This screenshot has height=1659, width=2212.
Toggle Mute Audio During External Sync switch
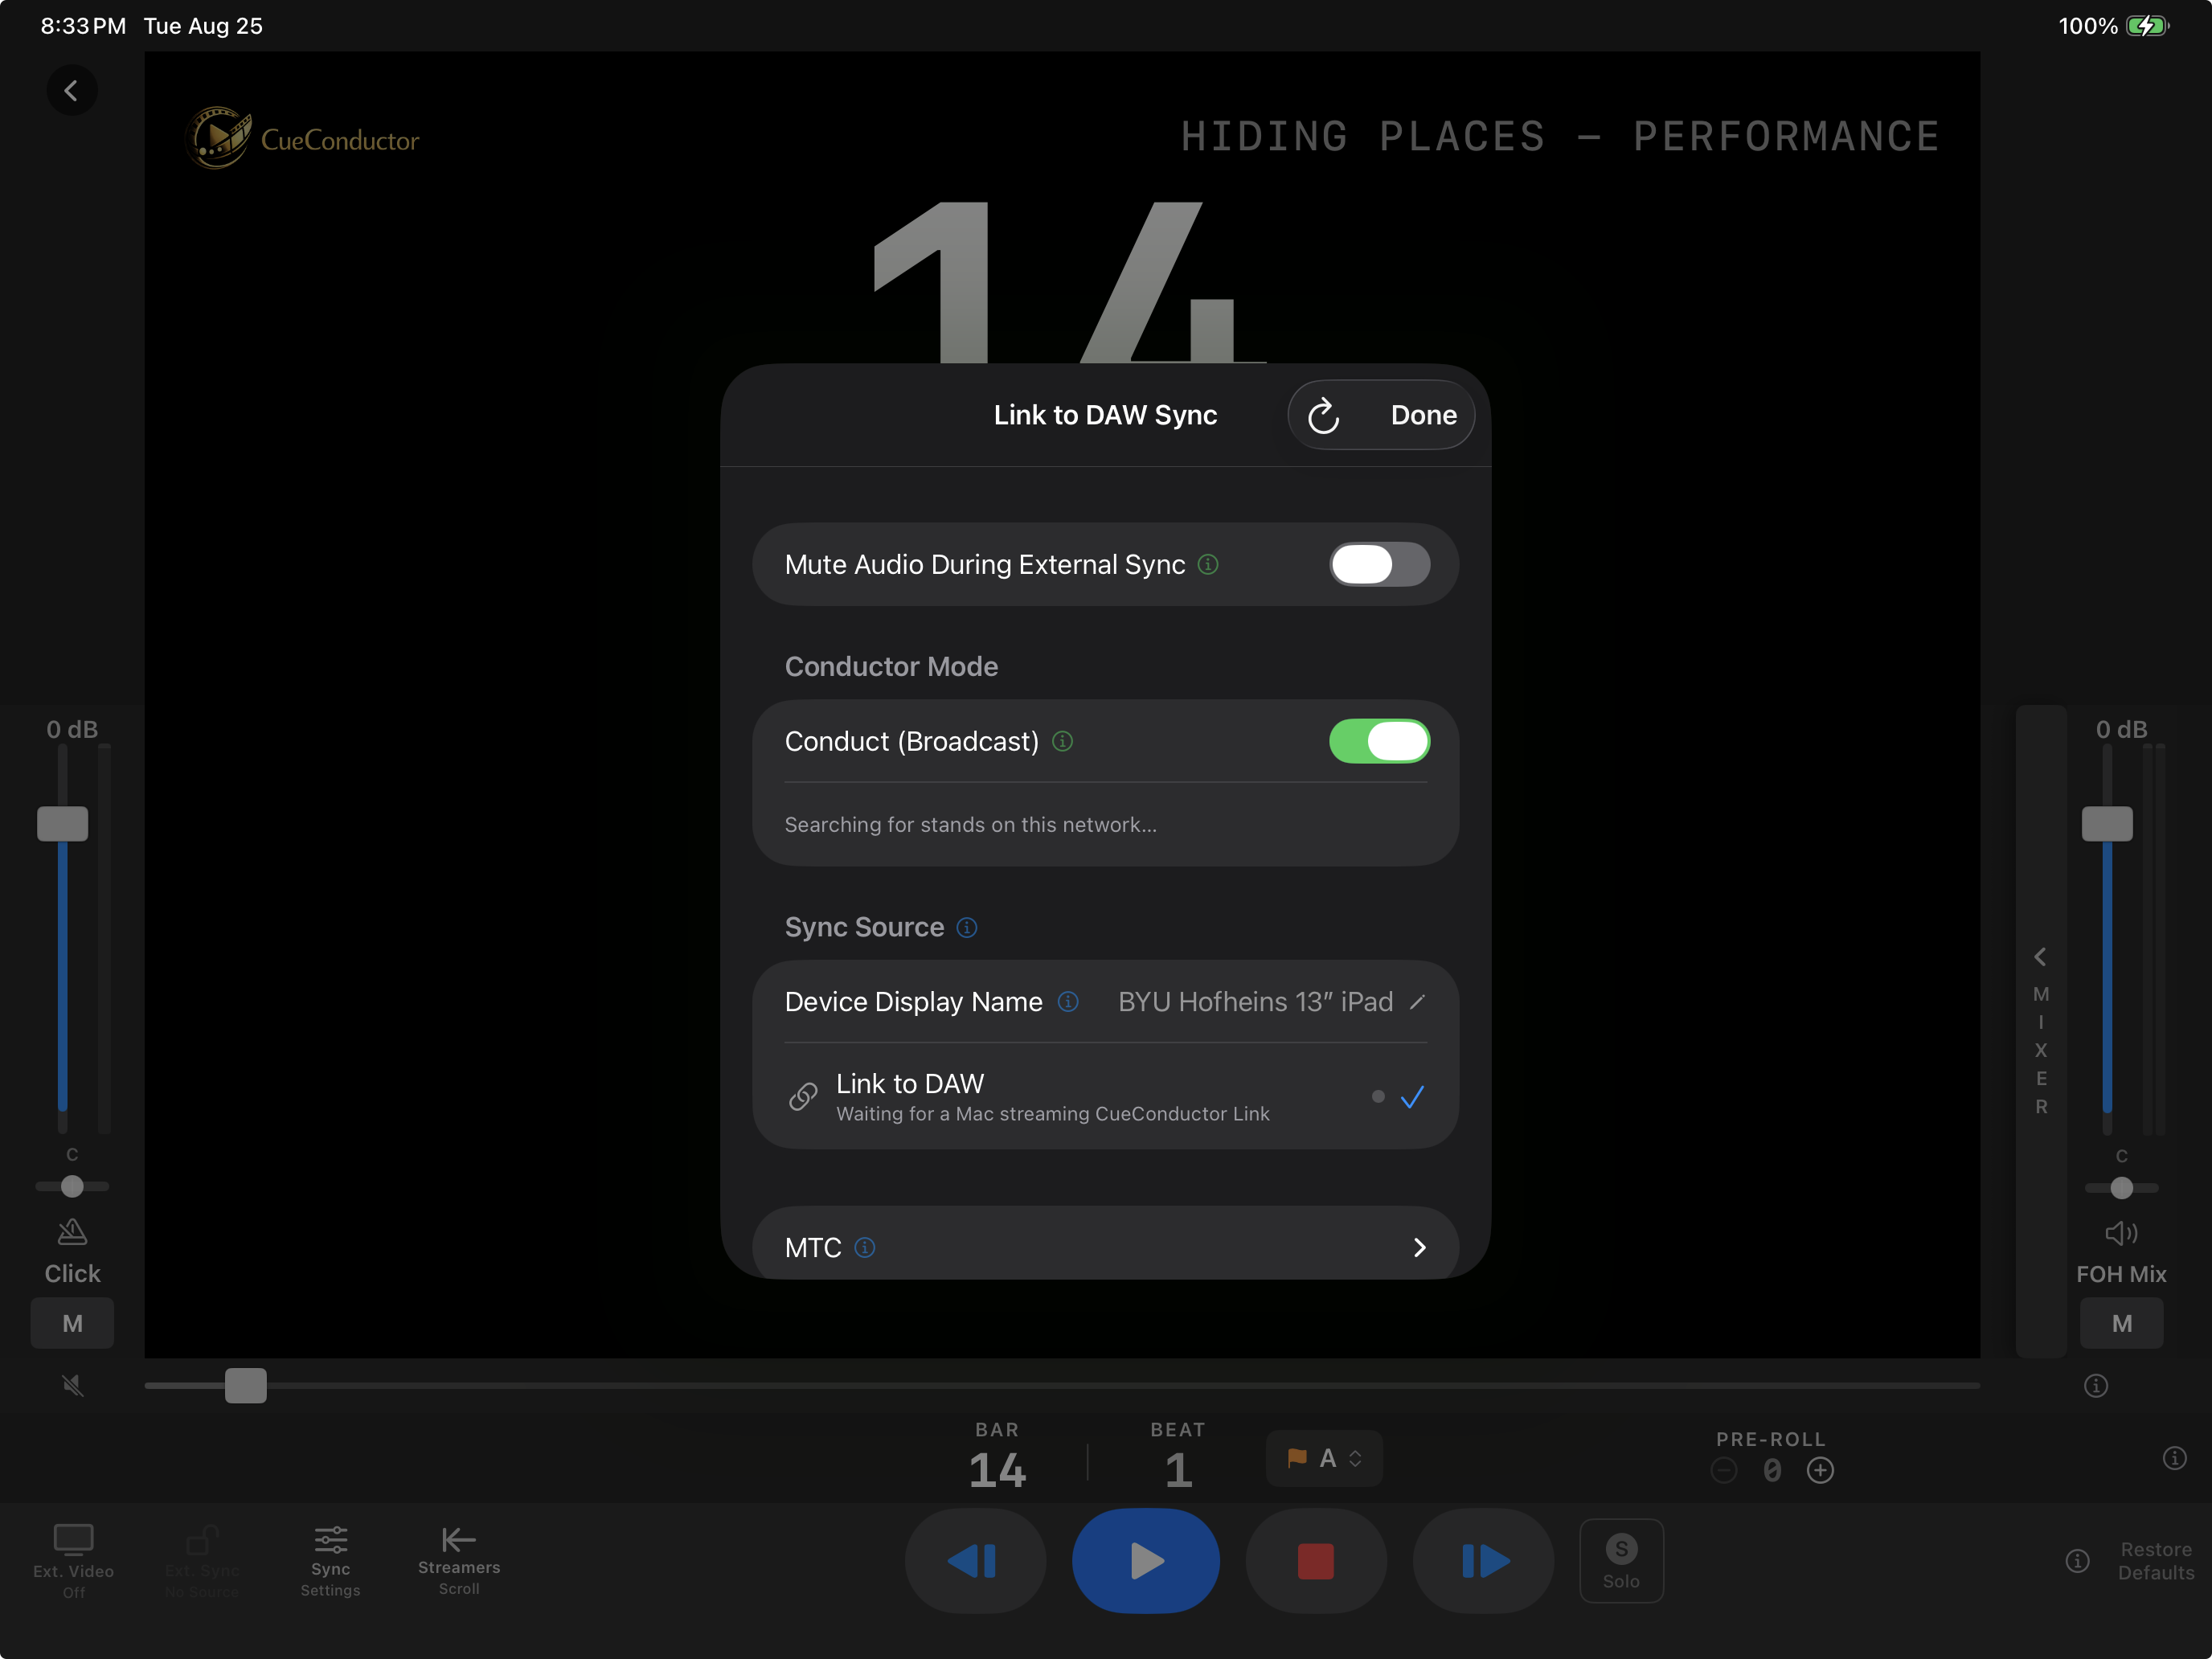[x=1379, y=564]
